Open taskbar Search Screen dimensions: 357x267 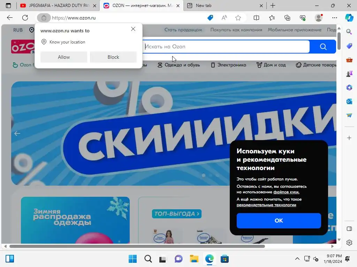pos(148,259)
